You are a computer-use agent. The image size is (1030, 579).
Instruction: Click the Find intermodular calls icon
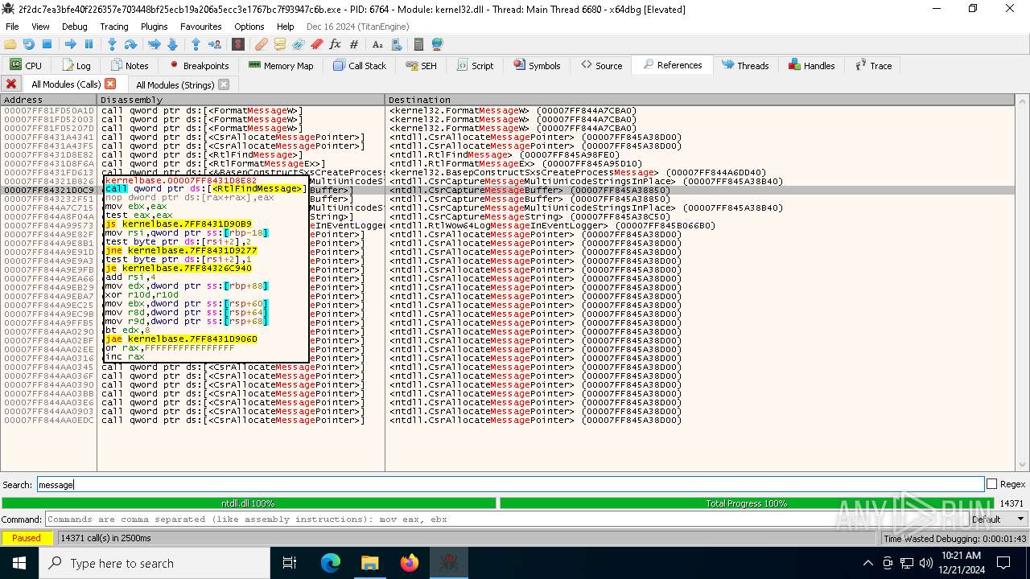pyautogui.click(x=395, y=44)
